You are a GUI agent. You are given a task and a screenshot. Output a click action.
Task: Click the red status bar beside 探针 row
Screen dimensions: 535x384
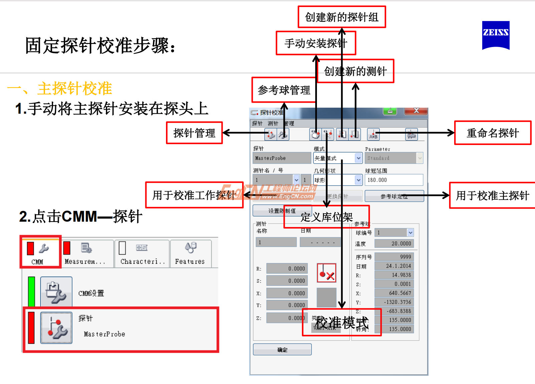point(31,328)
